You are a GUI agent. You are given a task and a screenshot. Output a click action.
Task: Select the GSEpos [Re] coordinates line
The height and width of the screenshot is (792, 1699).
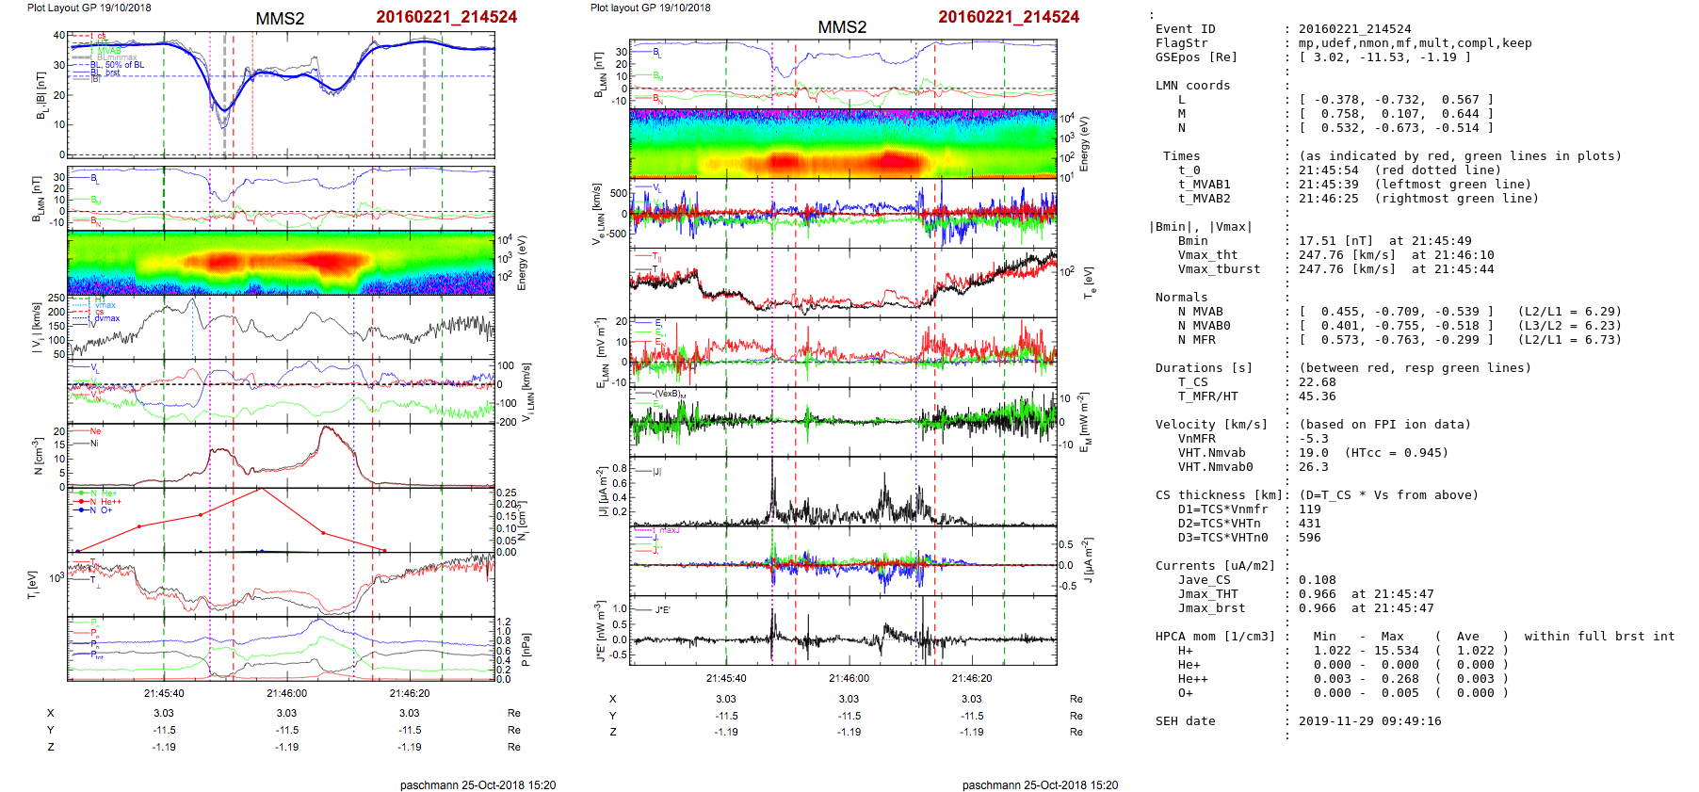coord(1384,57)
